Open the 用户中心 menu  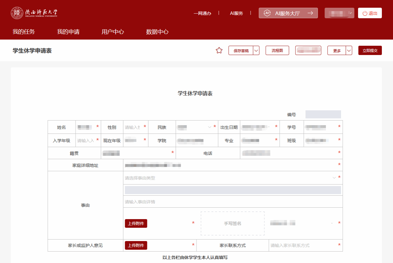tap(113, 32)
